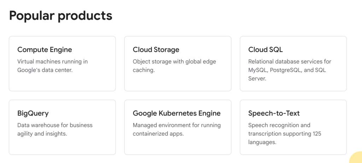
Task: Click the 'MySQL, PostgreSQL, and SQL' text line
Action: point(287,70)
